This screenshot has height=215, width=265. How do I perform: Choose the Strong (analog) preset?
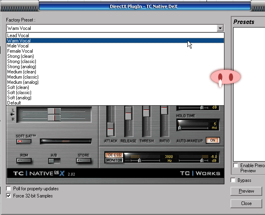pyautogui.click(x=115, y=67)
